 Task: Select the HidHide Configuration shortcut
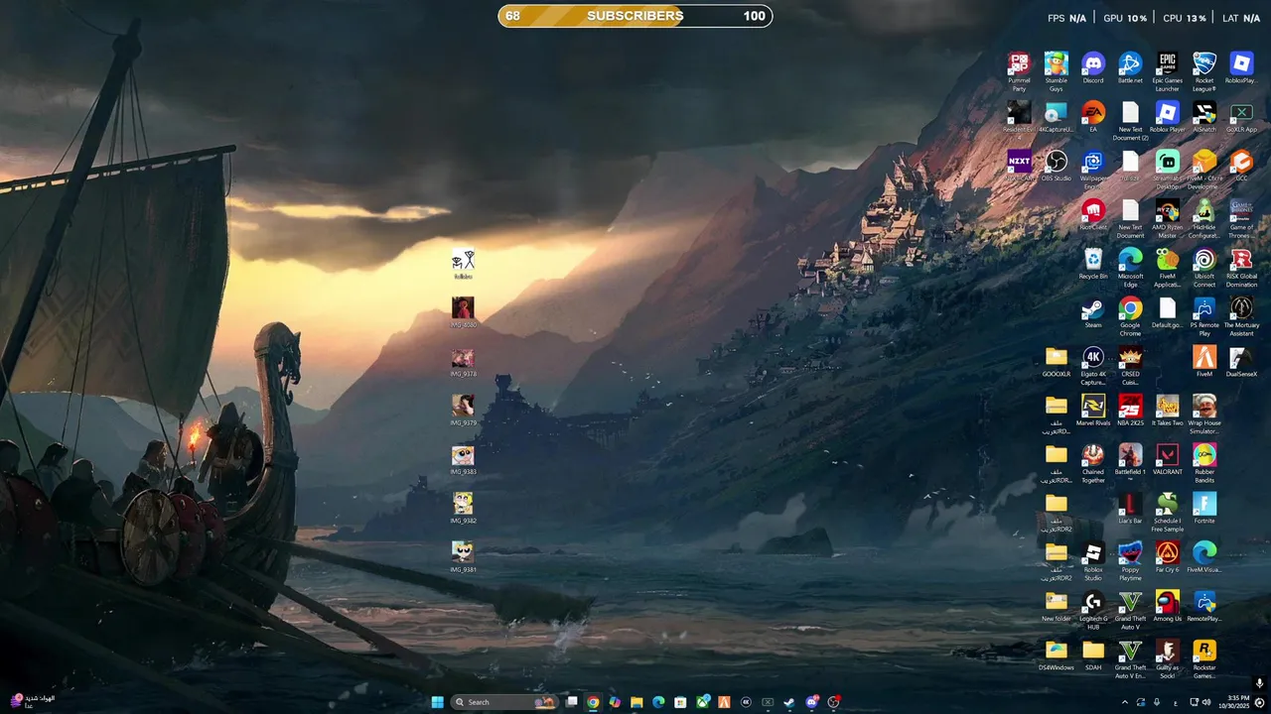(x=1204, y=217)
